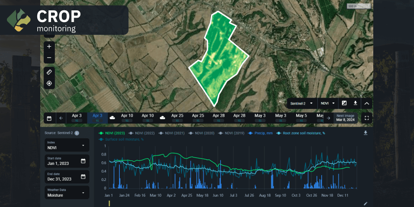Click the End date field Dec 31, 2023

click(67, 177)
